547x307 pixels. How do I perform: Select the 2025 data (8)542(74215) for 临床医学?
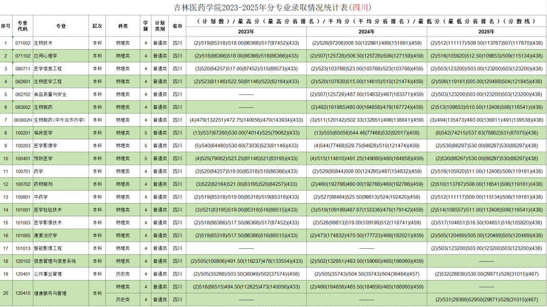click(x=487, y=133)
